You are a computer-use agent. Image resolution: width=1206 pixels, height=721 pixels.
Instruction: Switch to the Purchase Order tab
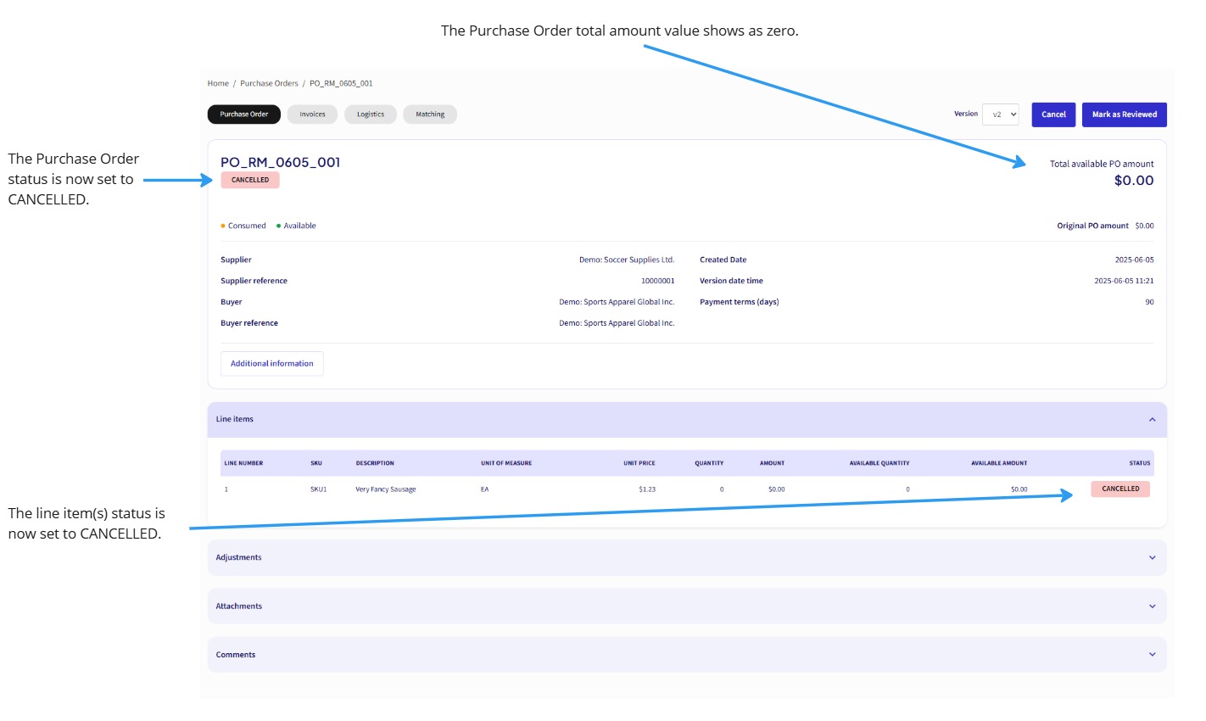click(243, 114)
